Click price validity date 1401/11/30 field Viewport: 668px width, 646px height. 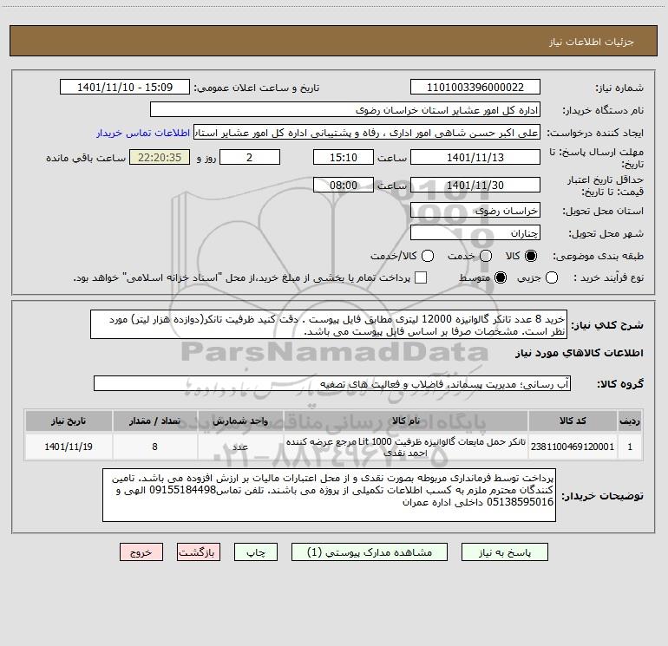tap(475, 185)
